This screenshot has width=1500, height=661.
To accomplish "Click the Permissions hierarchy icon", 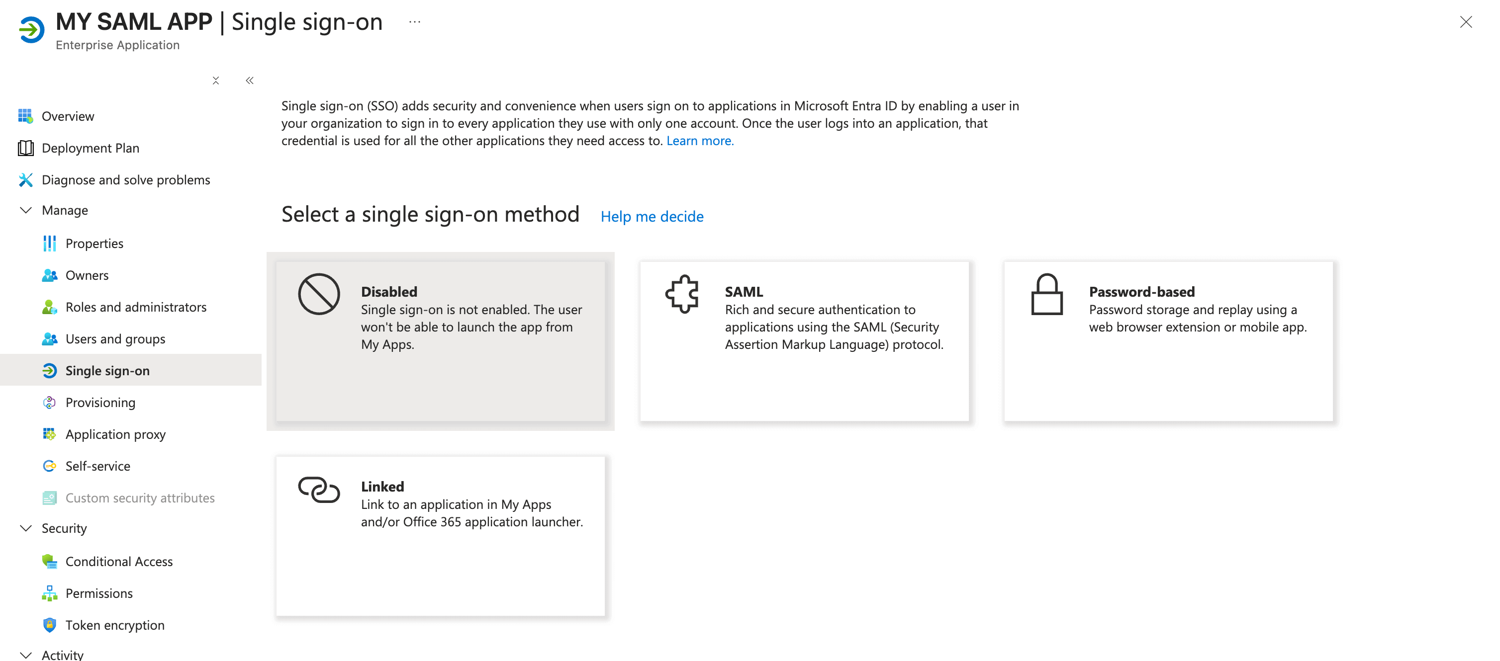I will click(50, 593).
